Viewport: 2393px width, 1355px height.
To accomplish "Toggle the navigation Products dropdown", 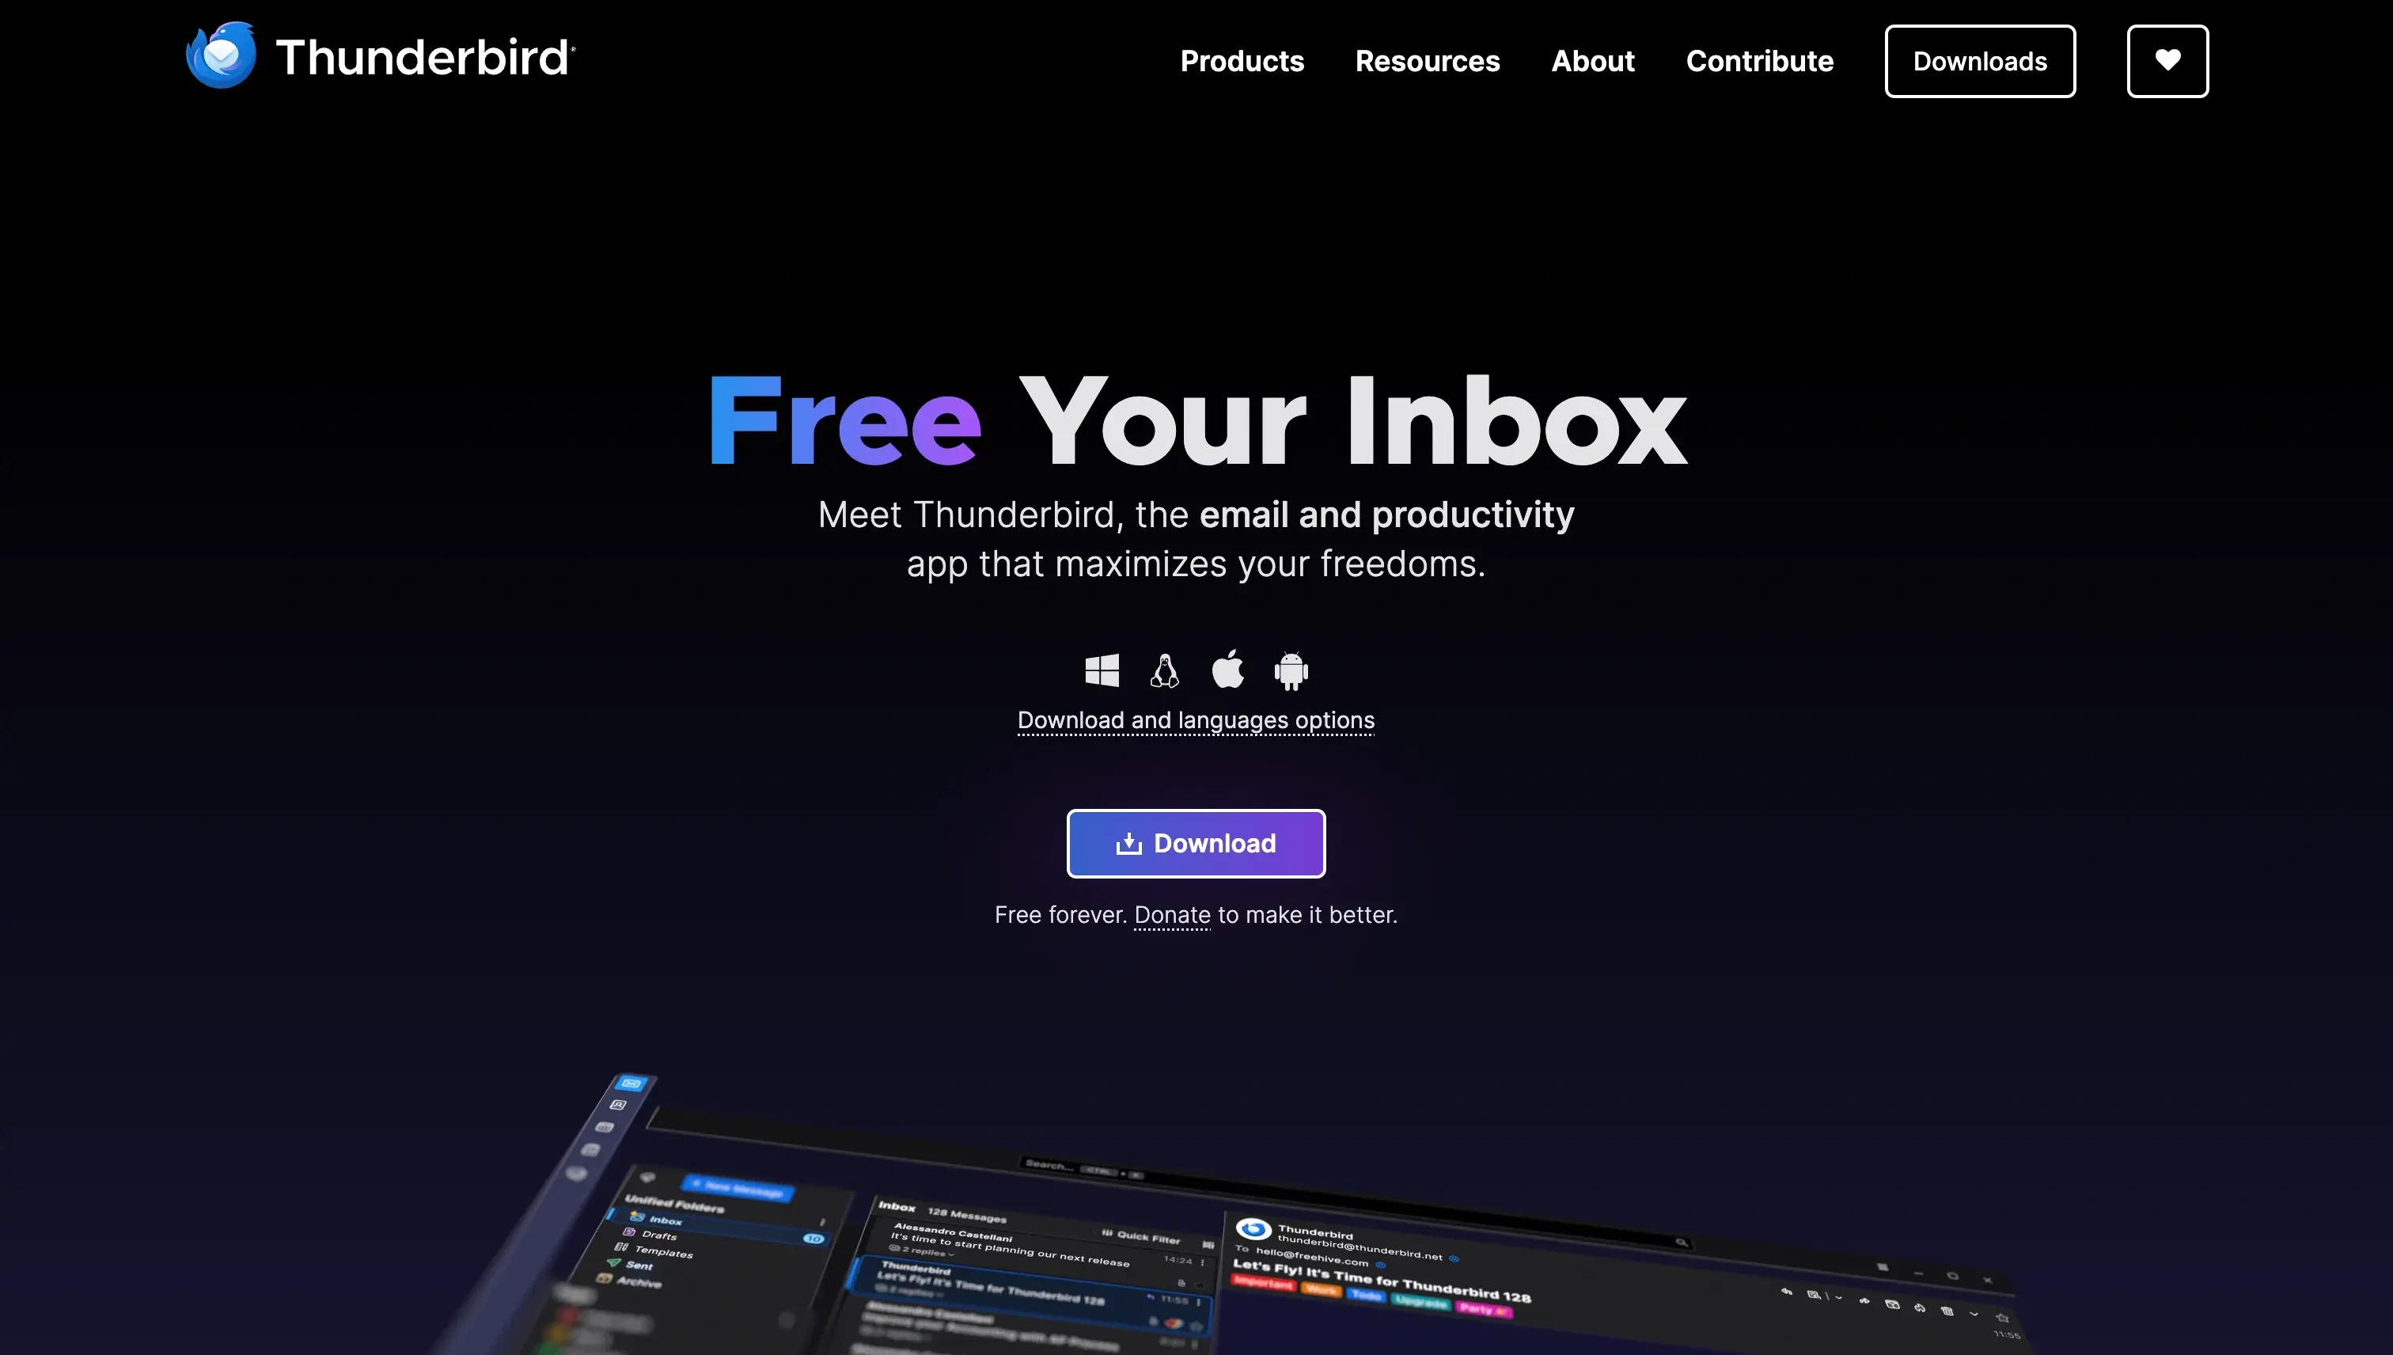I will coord(1242,61).
